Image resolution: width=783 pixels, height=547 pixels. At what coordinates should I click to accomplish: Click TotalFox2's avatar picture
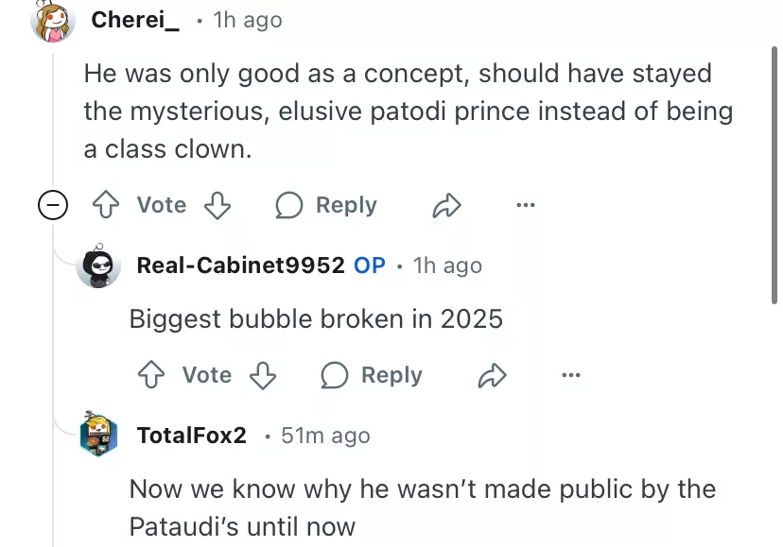coord(98,435)
